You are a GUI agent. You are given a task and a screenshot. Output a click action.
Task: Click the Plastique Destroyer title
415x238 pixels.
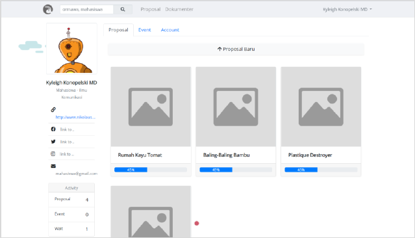[310, 155]
